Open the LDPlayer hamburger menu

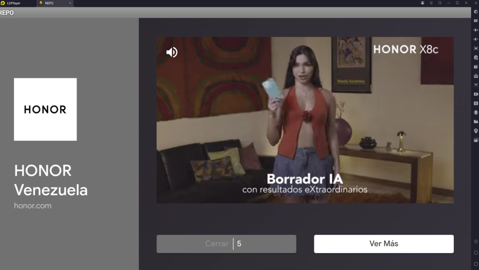(x=431, y=3)
